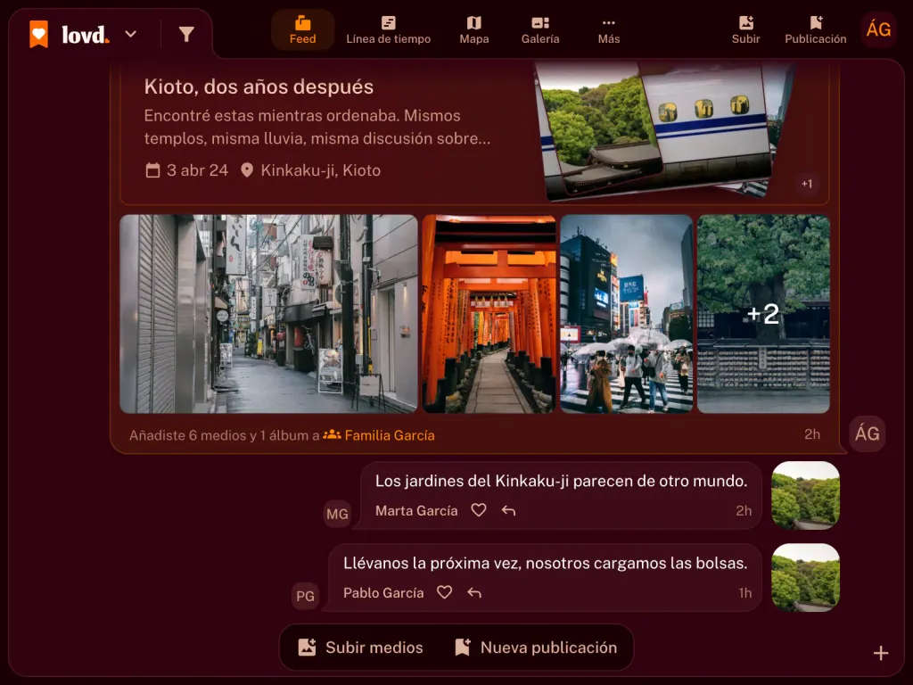Open the 'Encontré estas mientras ordenaba' description
The image size is (913, 685).
(317, 127)
